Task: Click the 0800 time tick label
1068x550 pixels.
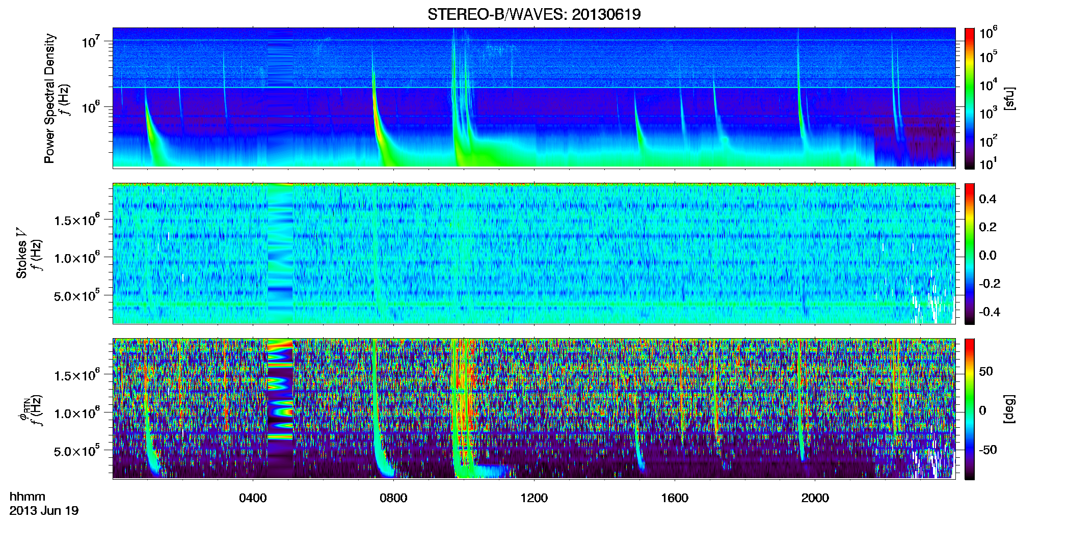Action: 393,498
